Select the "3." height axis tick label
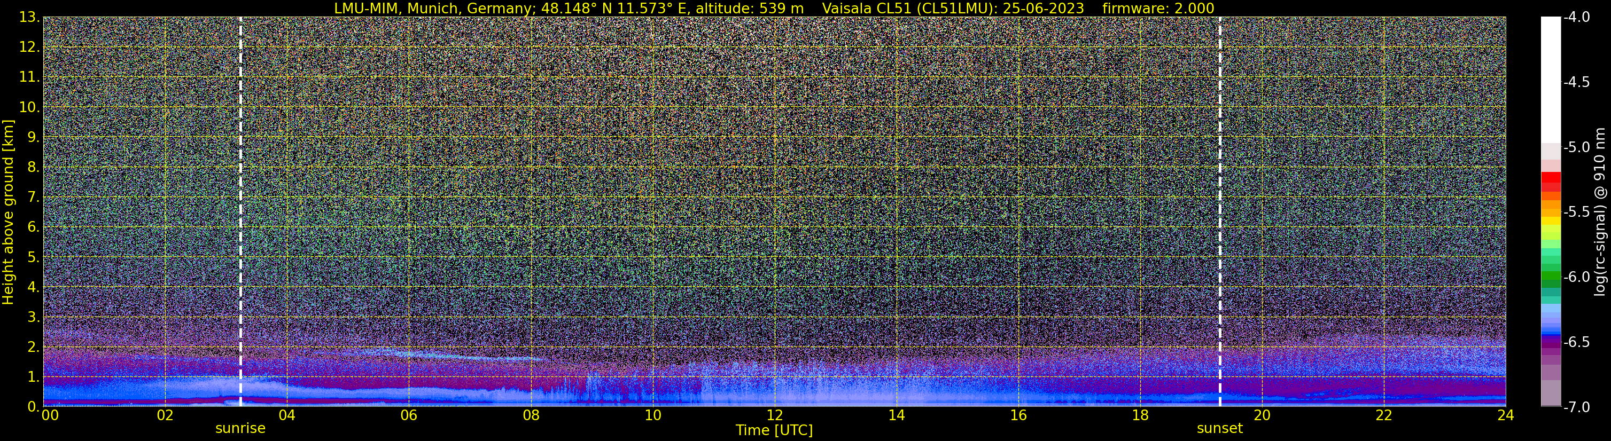 pos(34,317)
